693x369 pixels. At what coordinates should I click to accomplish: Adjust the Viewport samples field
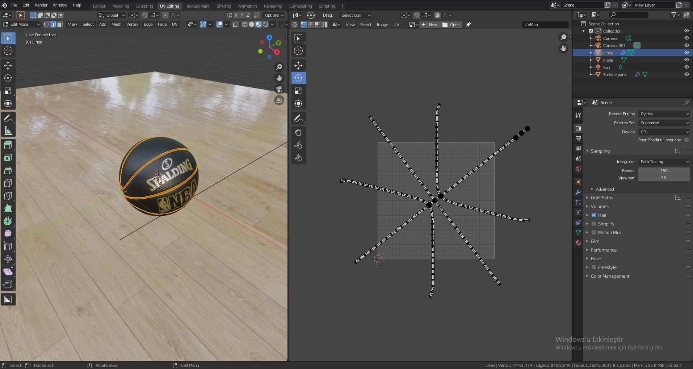[664, 178]
